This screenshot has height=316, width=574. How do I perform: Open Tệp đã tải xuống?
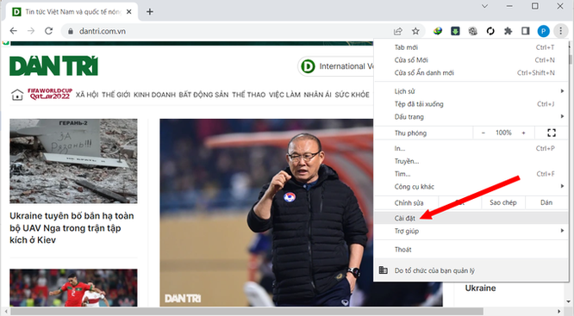click(x=471, y=104)
